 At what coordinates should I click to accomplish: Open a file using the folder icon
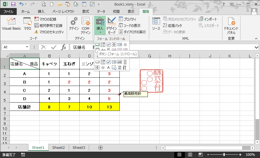tap(60, 4)
